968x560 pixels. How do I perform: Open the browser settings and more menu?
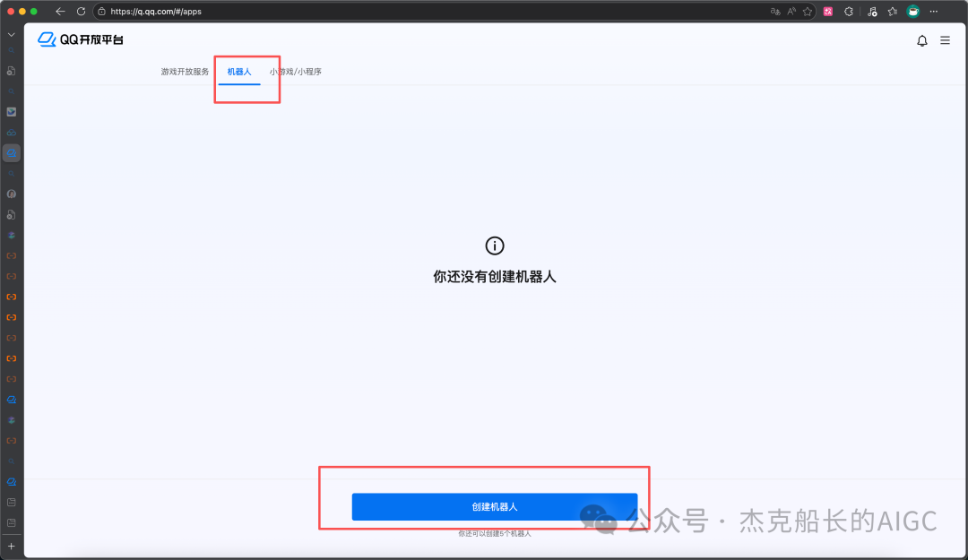(x=933, y=11)
